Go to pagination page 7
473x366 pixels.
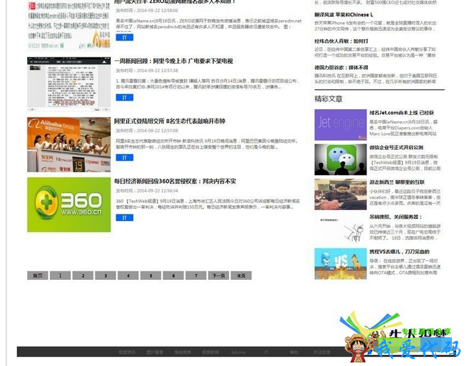196,275
